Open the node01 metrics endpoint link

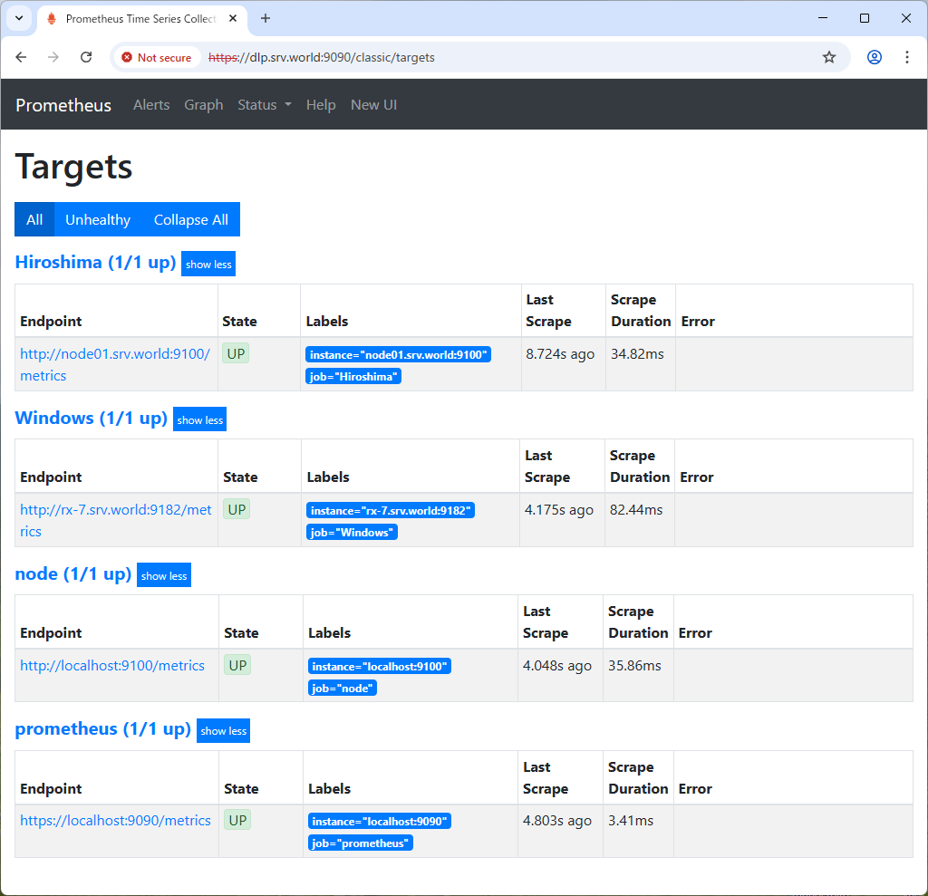coord(115,364)
